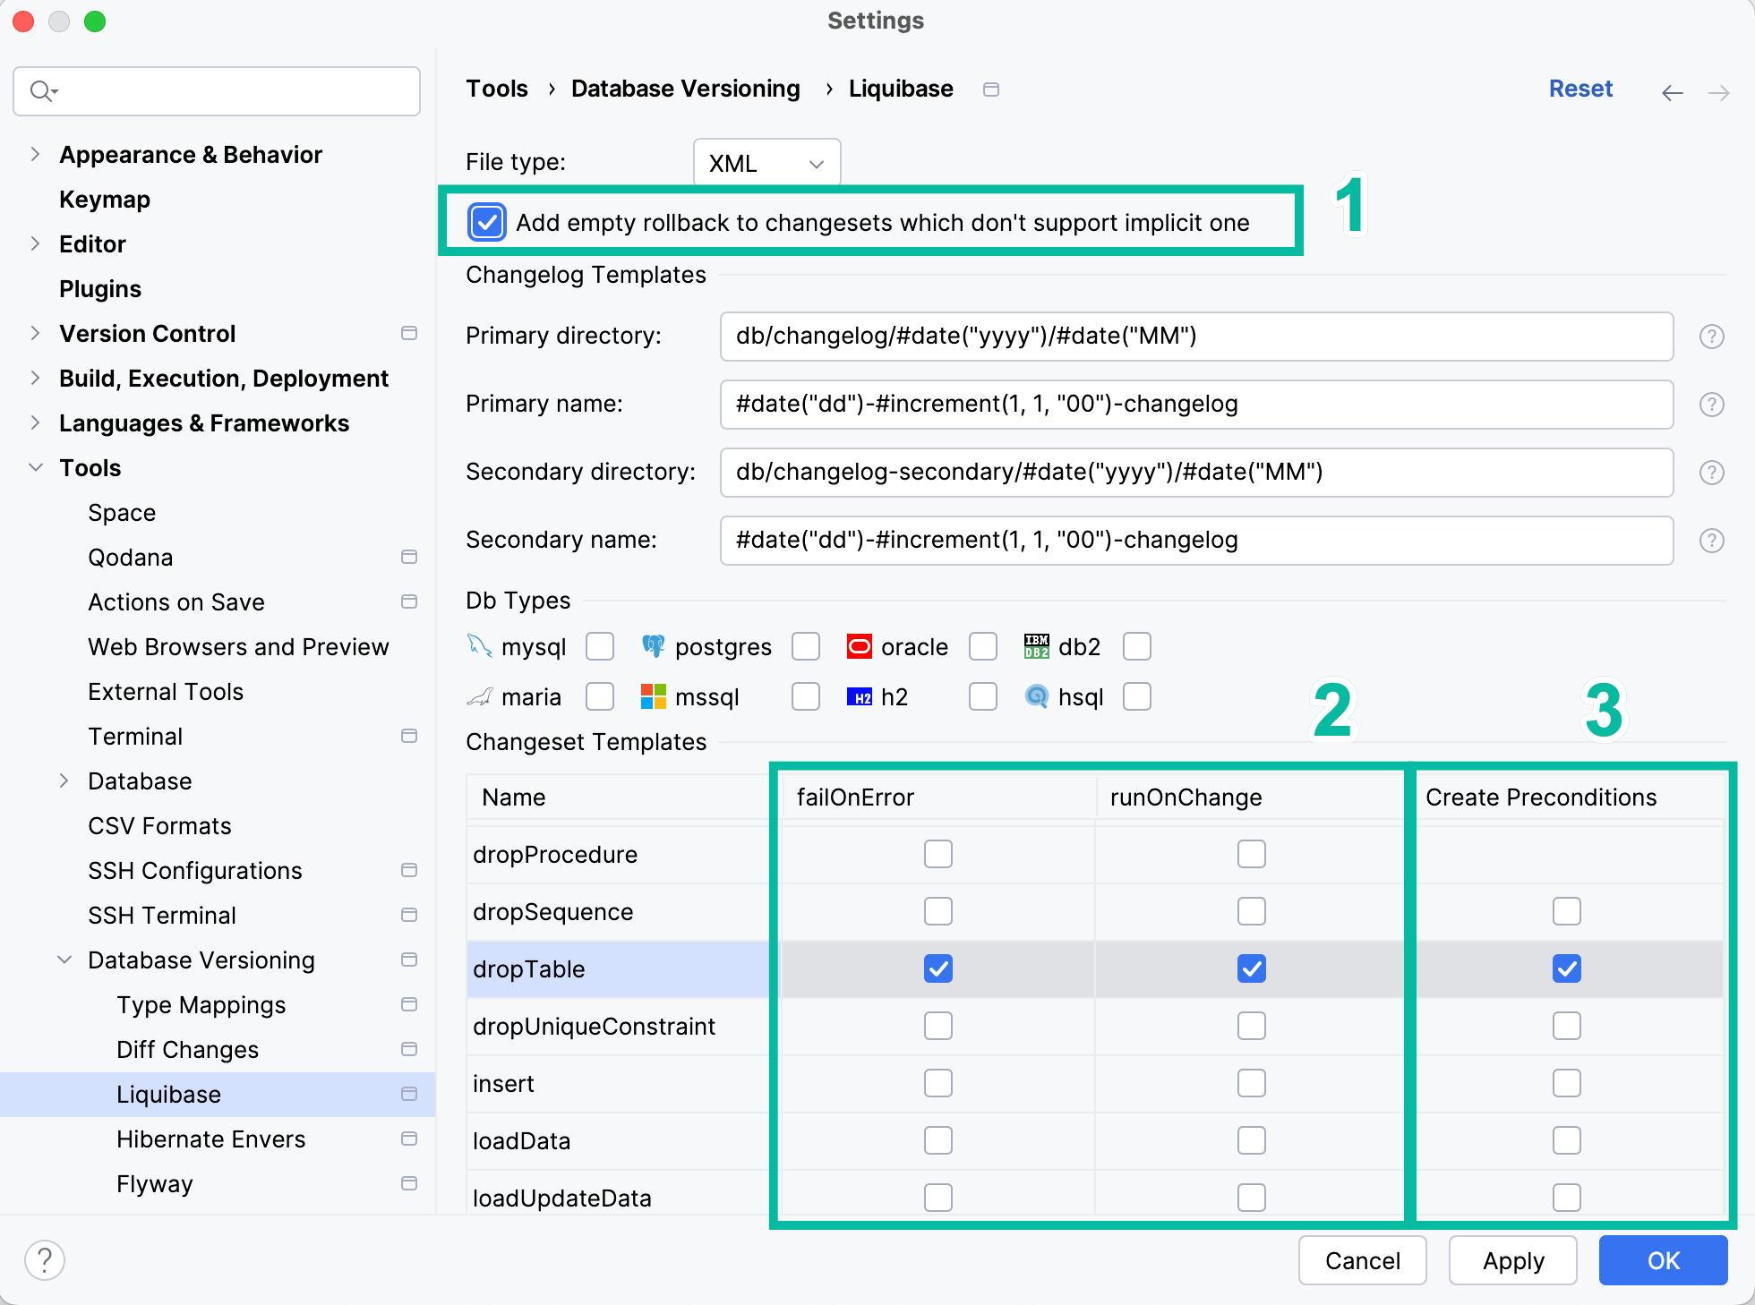Image resolution: width=1755 pixels, height=1305 pixels.
Task: Open the File type XML dropdown
Action: [x=766, y=162]
